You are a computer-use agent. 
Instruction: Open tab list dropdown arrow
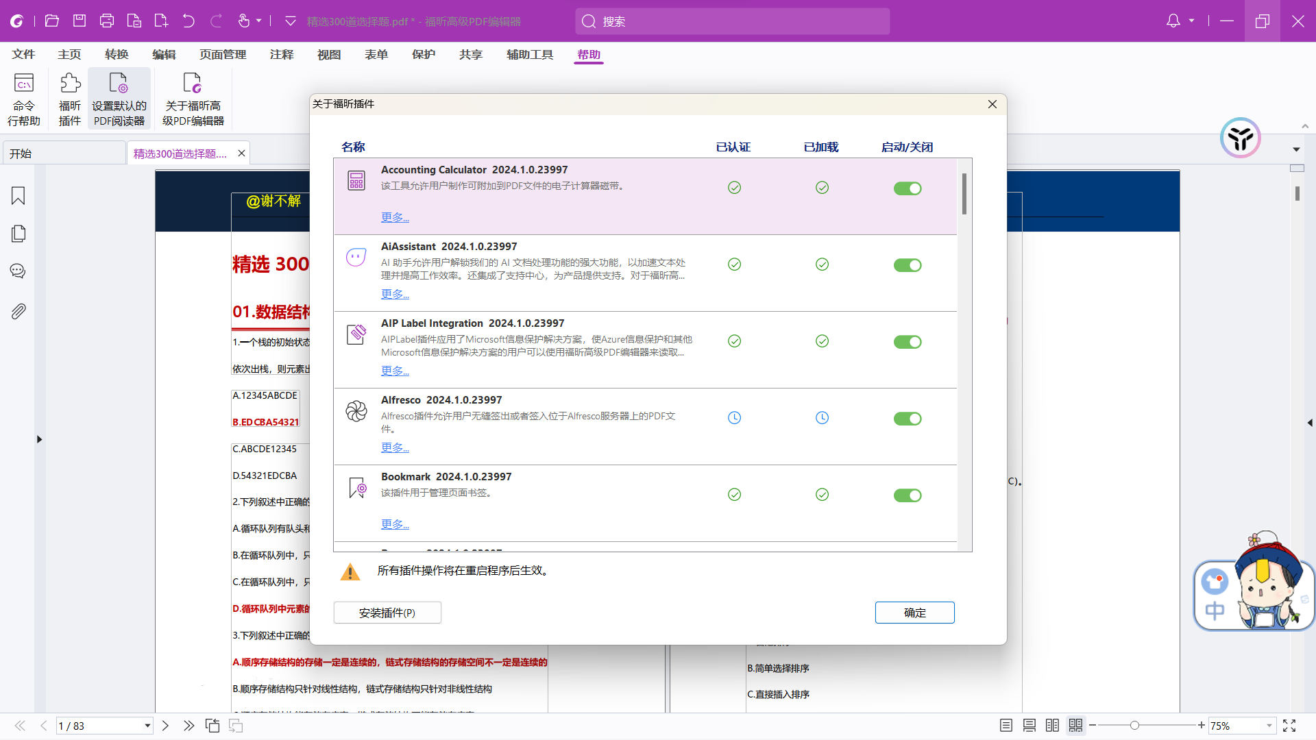click(x=1296, y=149)
